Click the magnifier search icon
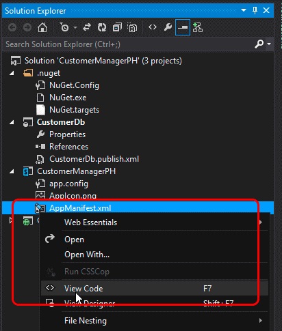Viewport: 282px width, 331px height. (259, 44)
